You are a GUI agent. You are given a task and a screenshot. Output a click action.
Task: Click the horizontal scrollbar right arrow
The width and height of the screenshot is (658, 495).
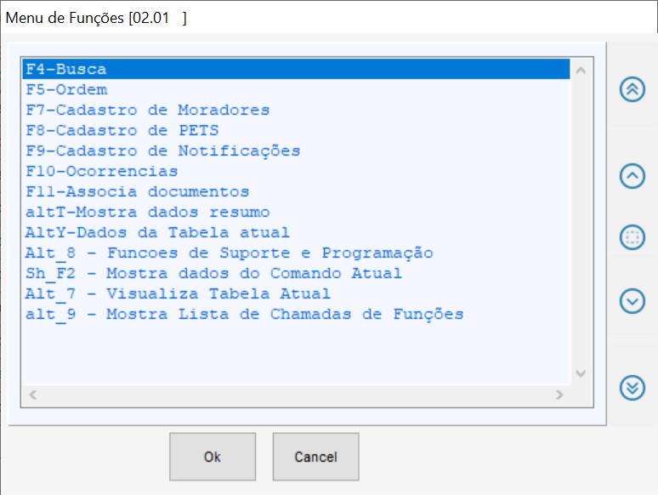(x=559, y=395)
